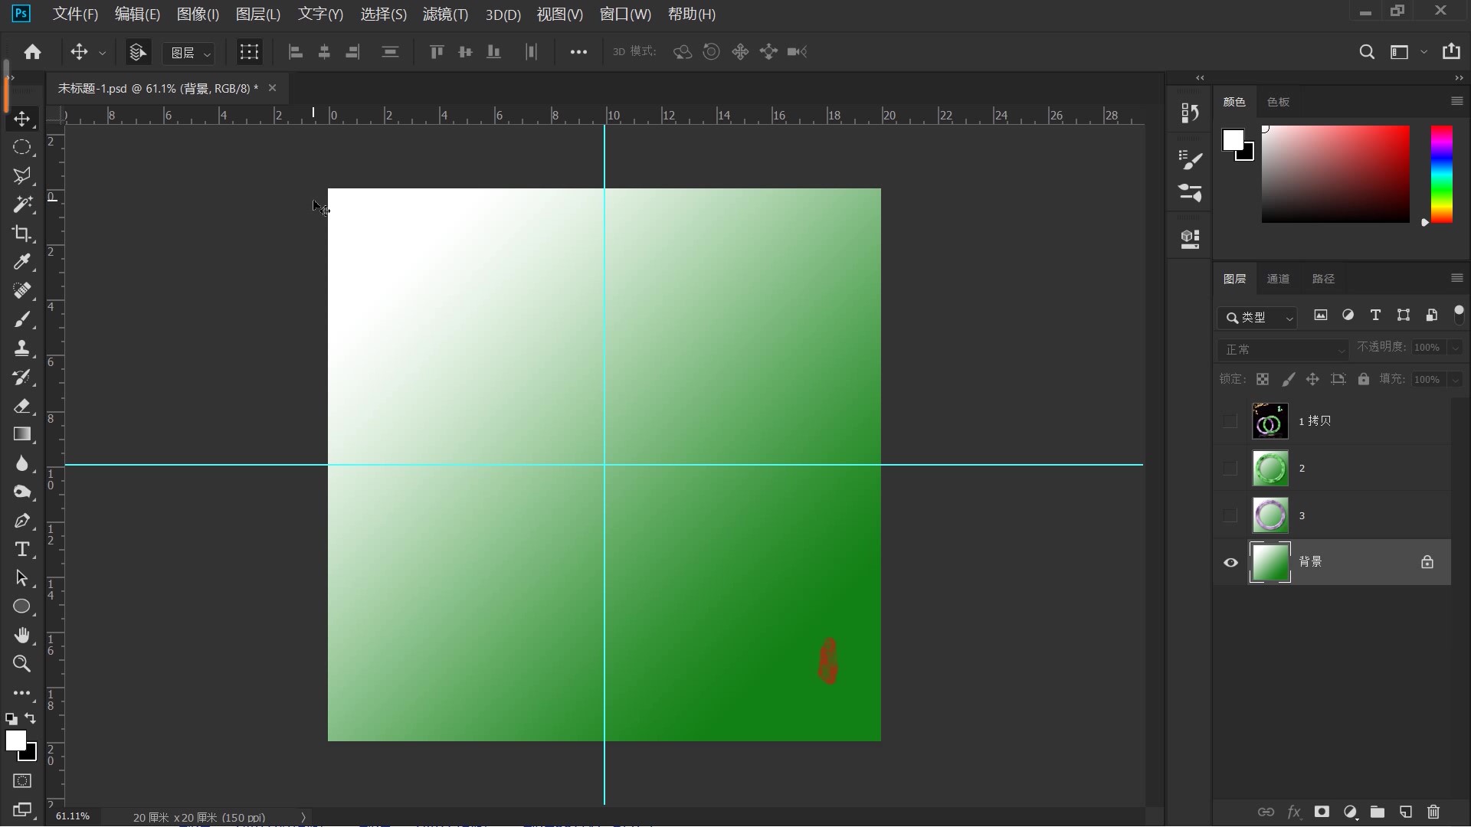Select the Path Selection tool

pyautogui.click(x=21, y=578)
